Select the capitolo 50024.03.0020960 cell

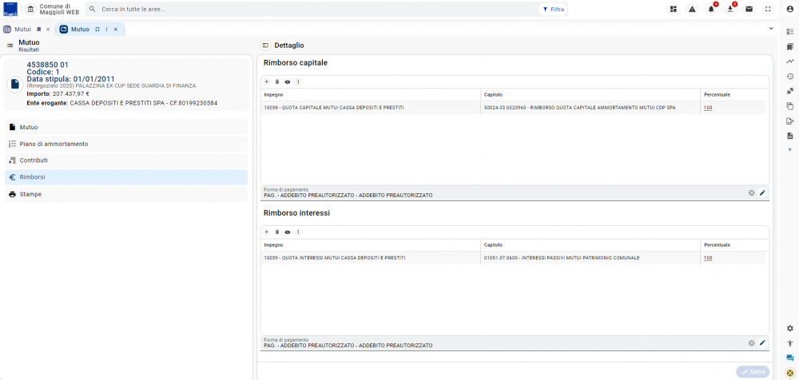[x=590, y=108]
